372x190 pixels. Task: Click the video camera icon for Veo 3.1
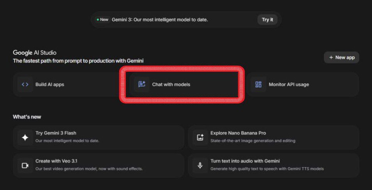[25, 165]
